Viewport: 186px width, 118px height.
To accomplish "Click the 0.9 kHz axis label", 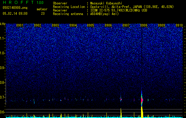I will tap(2, 68).
